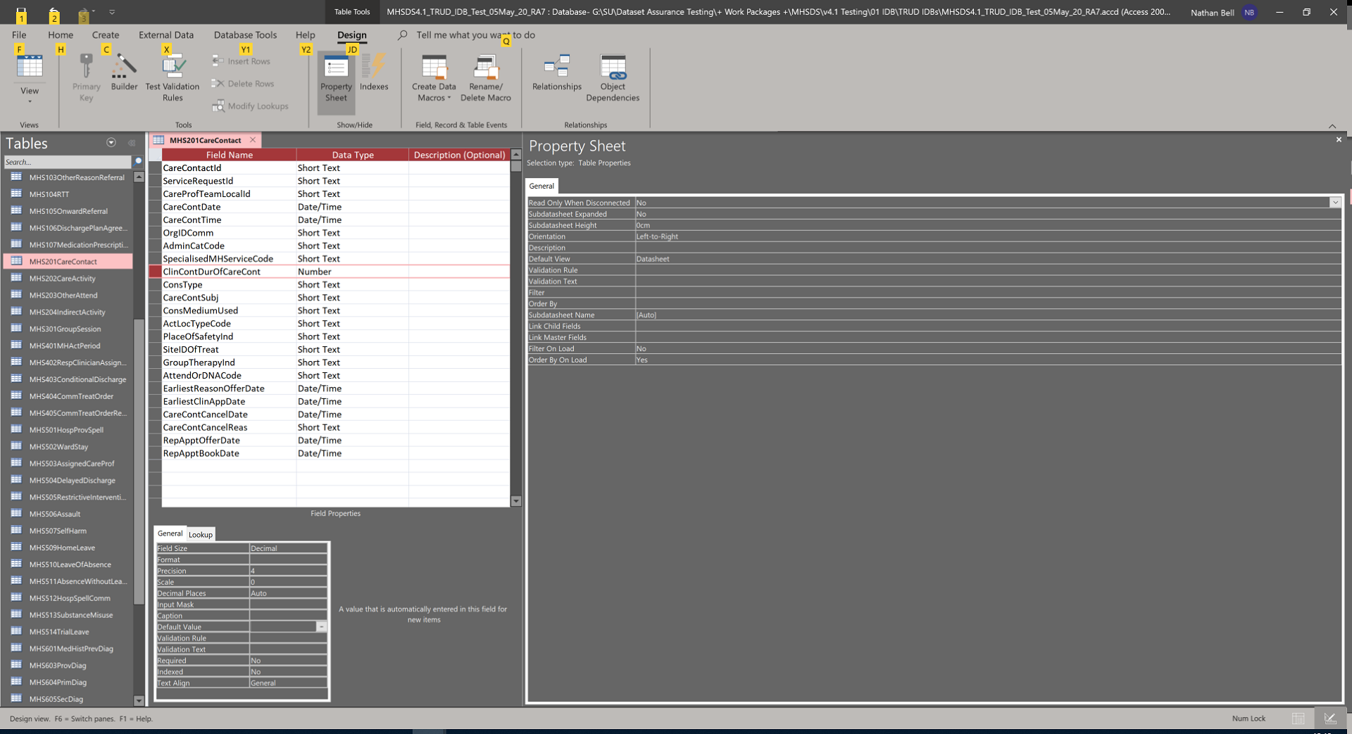Click the CareContDate data type cell
This screenshot has width=1352, height=734.
pyautogui.click(x=352, y=207)
